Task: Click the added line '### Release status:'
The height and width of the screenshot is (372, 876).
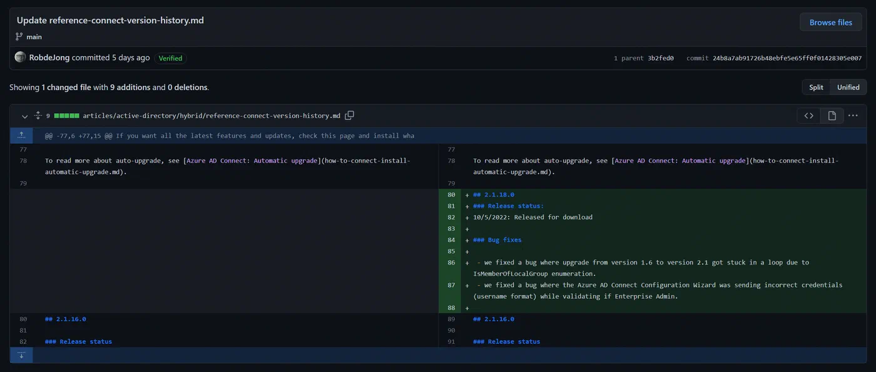Action: click(508, 206)
